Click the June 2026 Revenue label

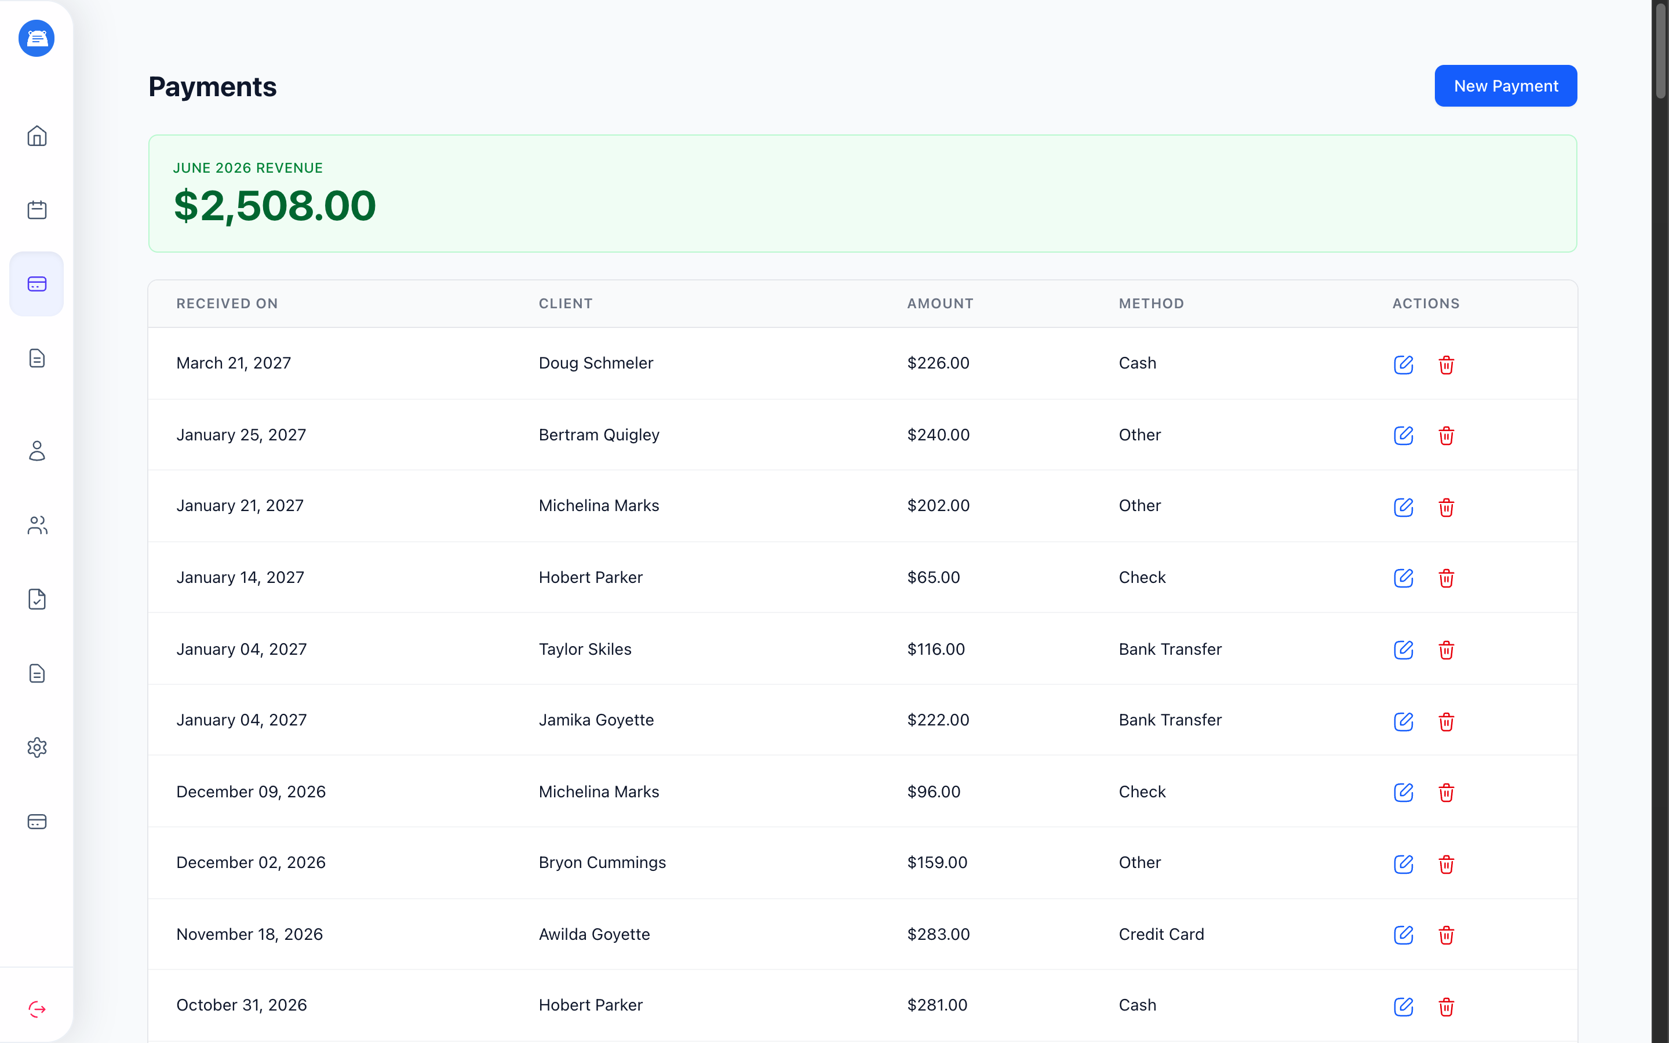click(x=247, y=168)
